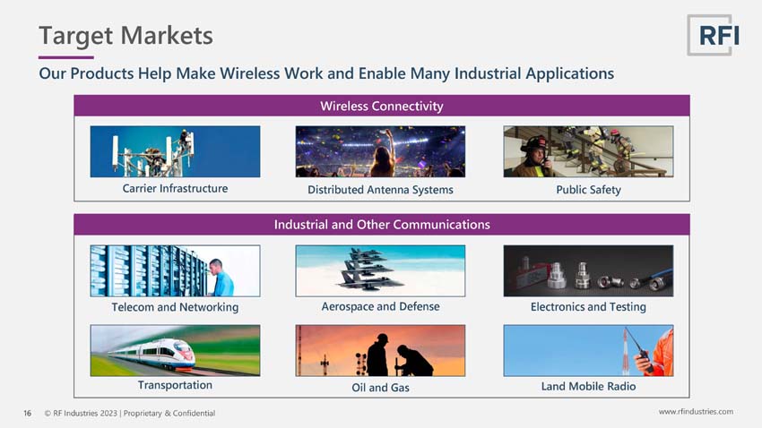Click the Land Mobile Radio caption
This screenshot has width=762, height=428.
pos(588,386)
